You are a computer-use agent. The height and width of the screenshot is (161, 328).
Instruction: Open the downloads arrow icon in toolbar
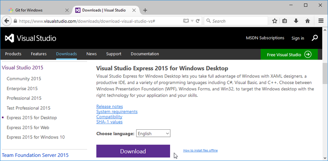click(296, 21)
